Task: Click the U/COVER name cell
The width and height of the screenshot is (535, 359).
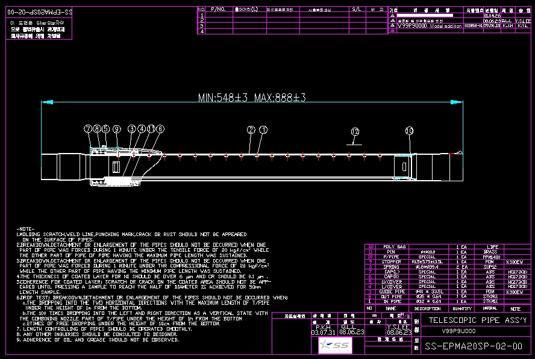Action: coord(392,282)
